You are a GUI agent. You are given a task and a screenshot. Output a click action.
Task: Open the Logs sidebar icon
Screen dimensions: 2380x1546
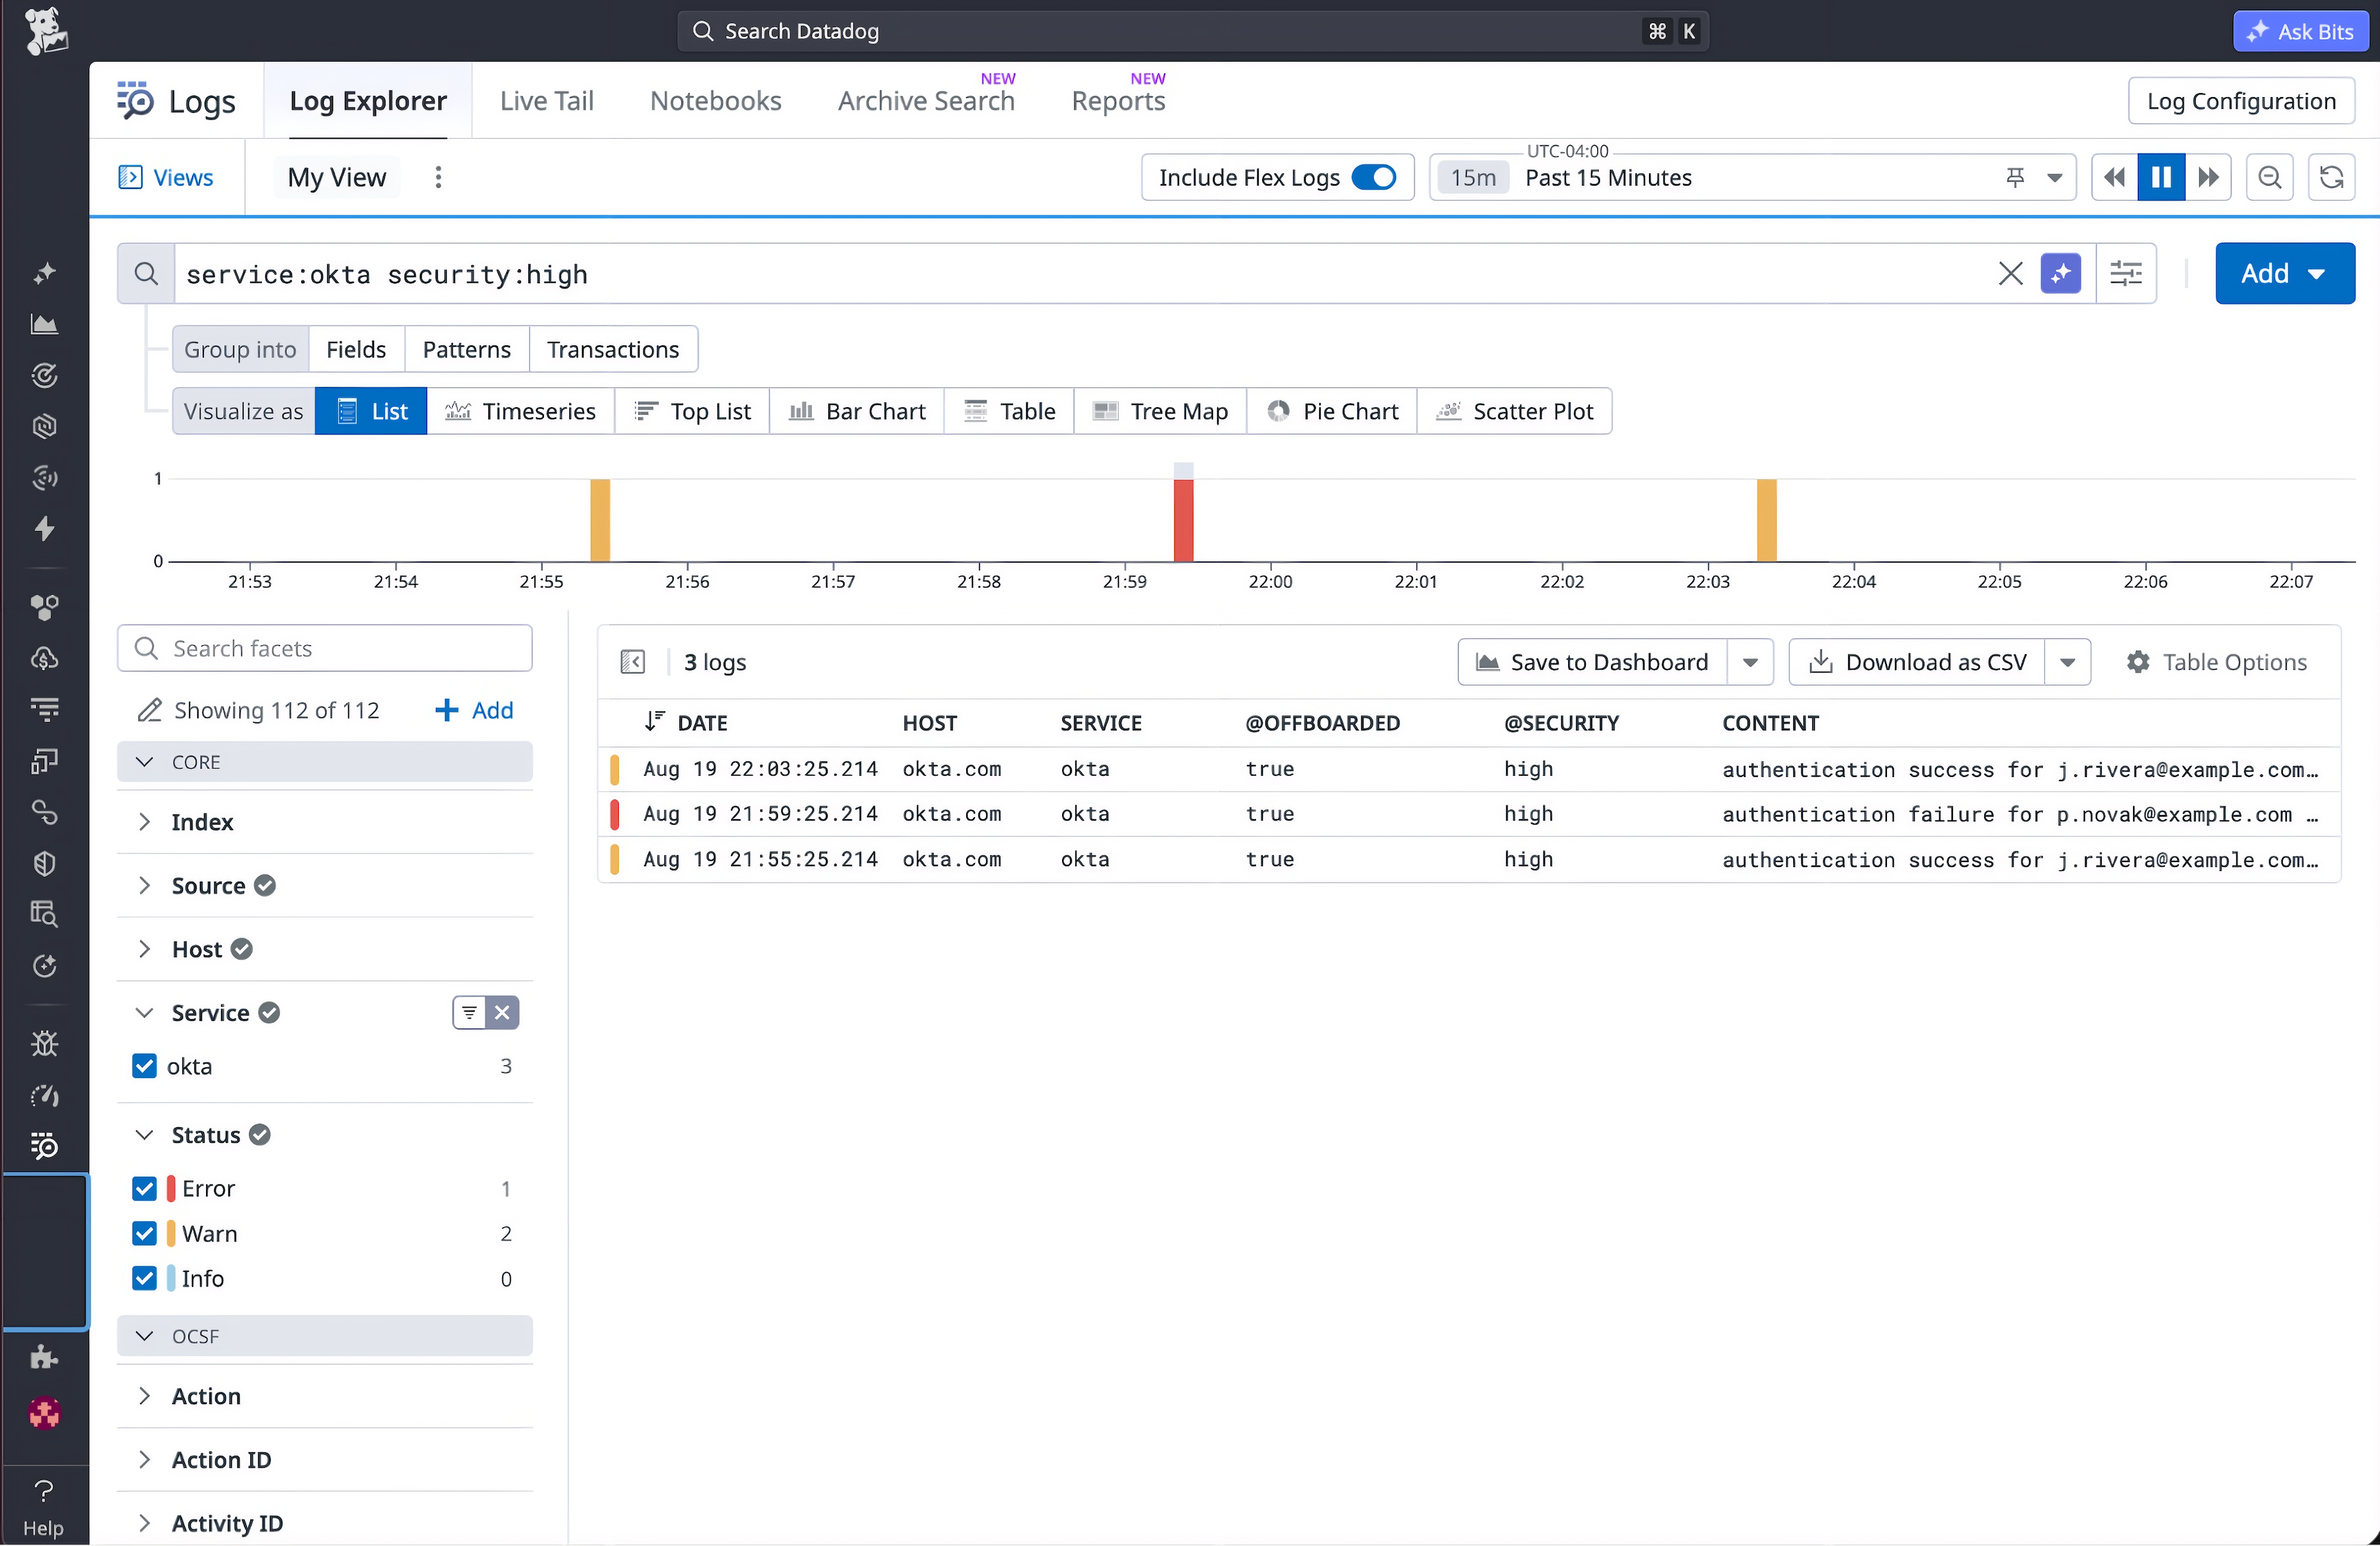[44, 1145]
